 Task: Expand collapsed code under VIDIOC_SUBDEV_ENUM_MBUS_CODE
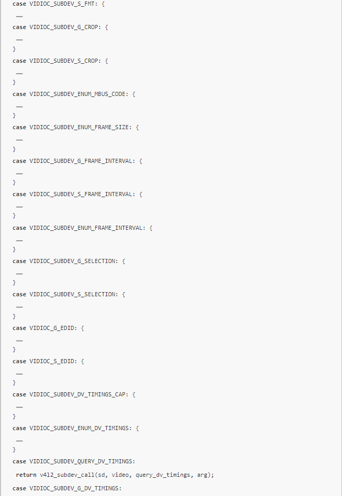point(19,106)
